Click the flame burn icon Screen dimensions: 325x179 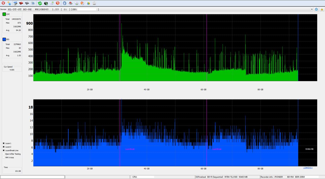coord(82,3)
